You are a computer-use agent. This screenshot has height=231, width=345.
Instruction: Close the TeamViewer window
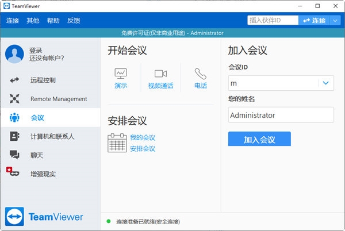tap(335, 6)
